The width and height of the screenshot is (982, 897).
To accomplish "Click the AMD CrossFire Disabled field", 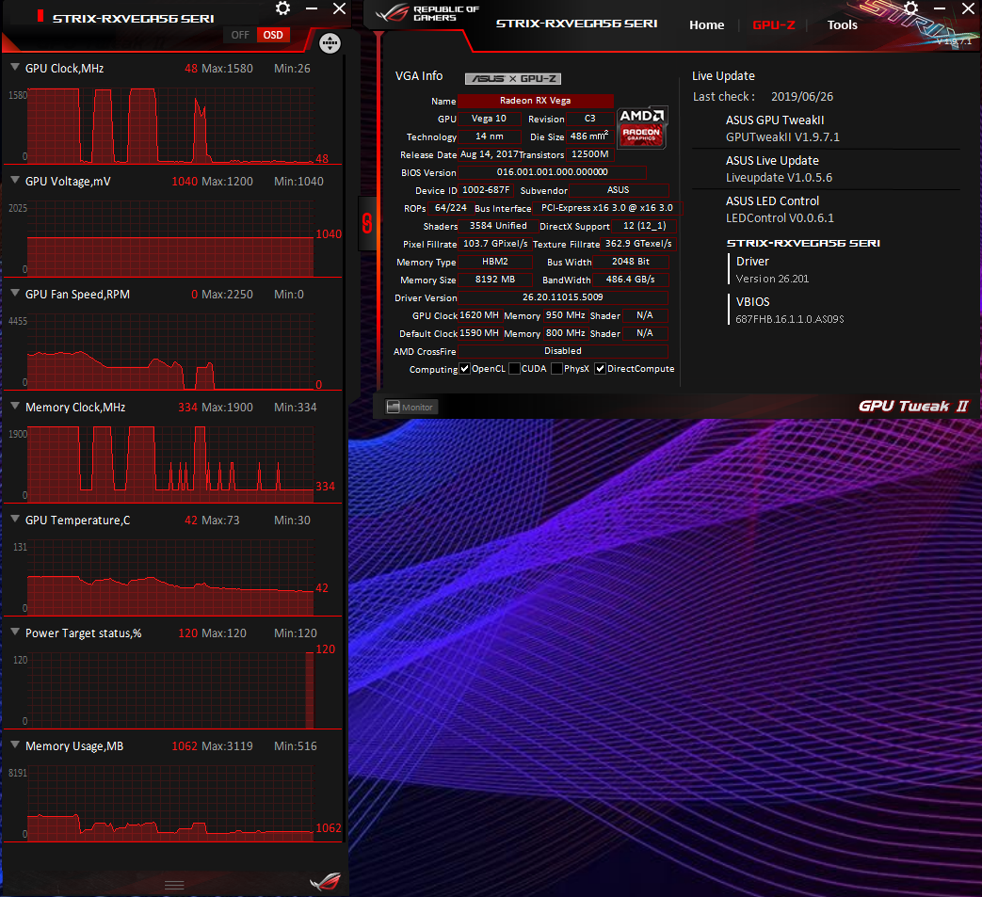I will [x=562, y=351].
